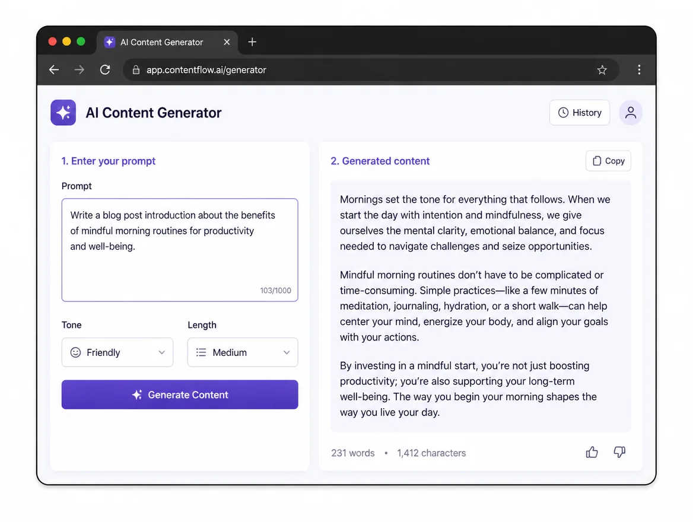693x522 pixels.
Task: Open a new browser tab
Action: (x=252, y=42)
